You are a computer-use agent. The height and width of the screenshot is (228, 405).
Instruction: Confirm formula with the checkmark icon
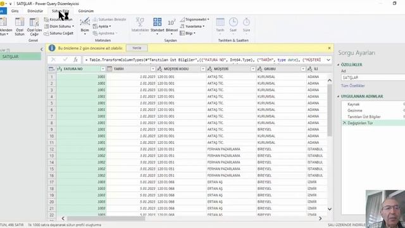click(x=65, y=60)
